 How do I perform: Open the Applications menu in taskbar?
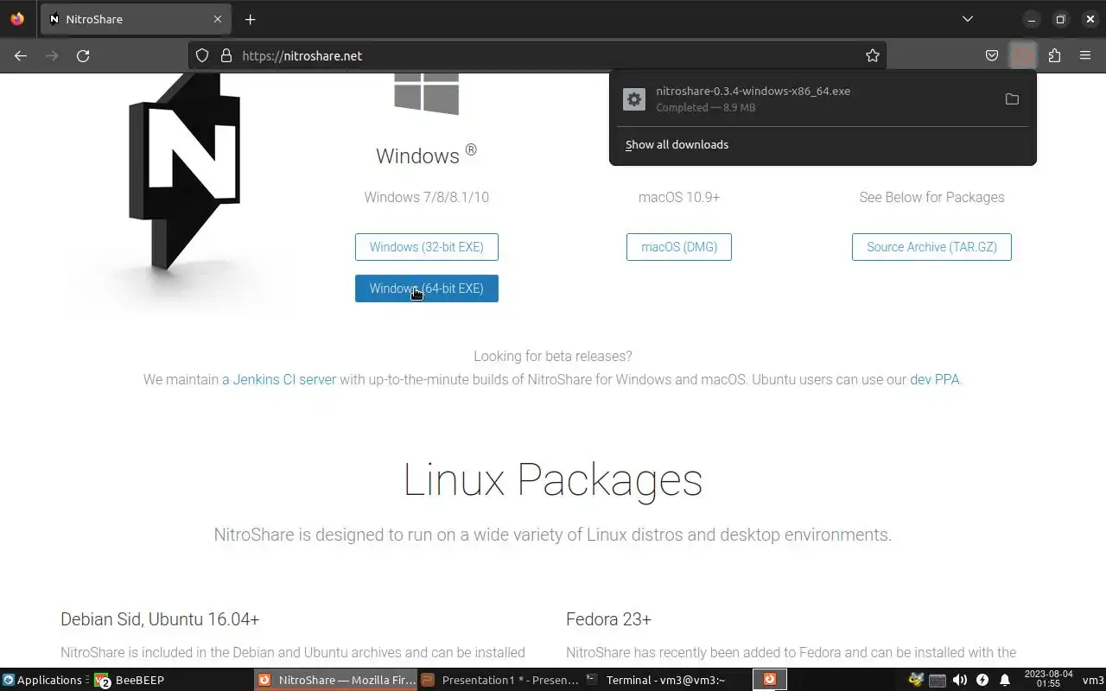43,680
